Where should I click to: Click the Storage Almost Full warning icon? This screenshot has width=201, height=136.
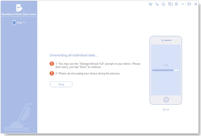(52, 64)
